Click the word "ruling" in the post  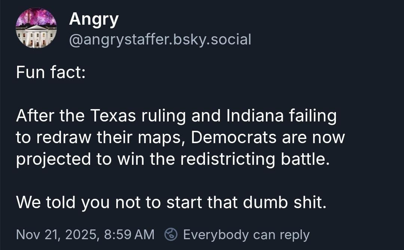[163, 117]
